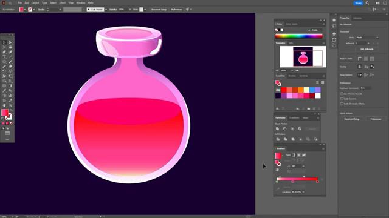Switch swatches to thumbnail grid view icon
389x218 pixels.
coord(322,82)
